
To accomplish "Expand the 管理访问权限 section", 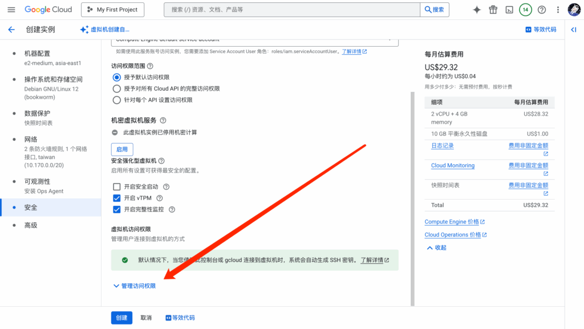I will click(135, 286).
